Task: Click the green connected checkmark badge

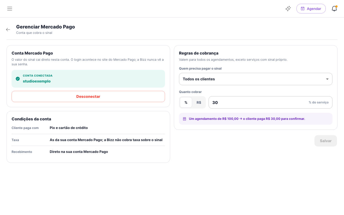Action: [18, 79]
